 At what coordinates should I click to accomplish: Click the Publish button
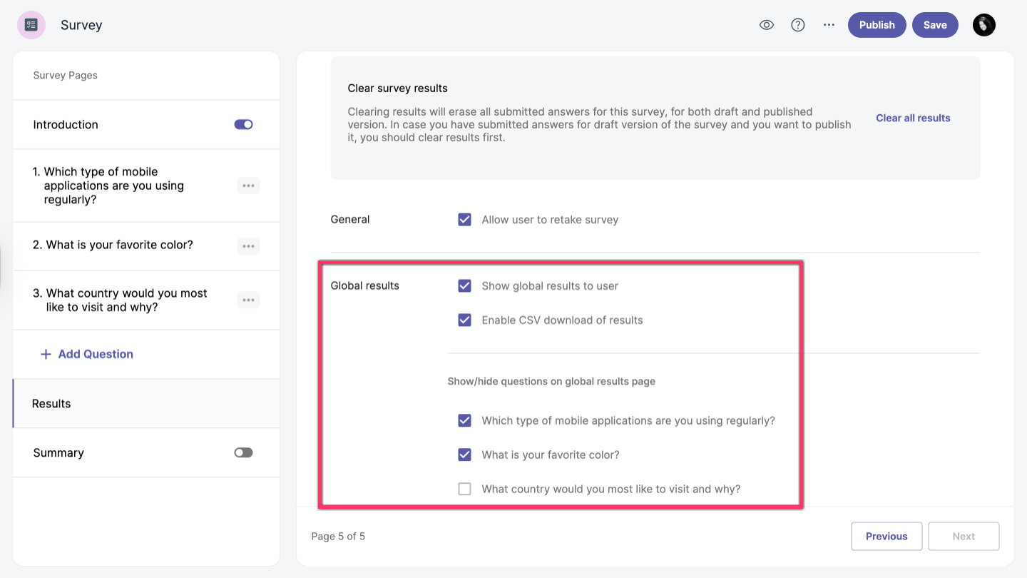tap(877, 25)
